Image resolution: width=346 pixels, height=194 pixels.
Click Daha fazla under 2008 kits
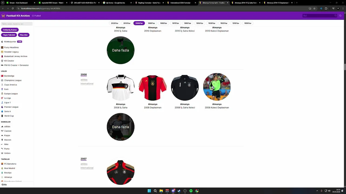point(121,127)
